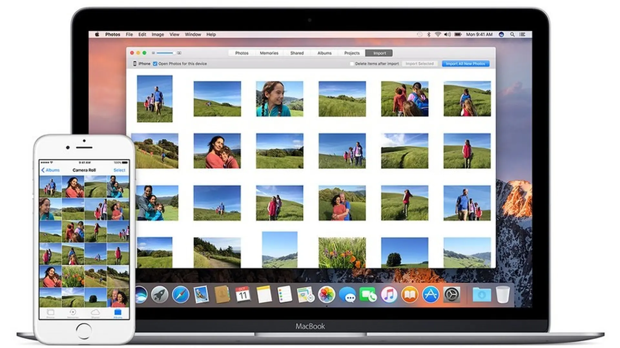Click the Siri icon in menu bar

[501, 34]
